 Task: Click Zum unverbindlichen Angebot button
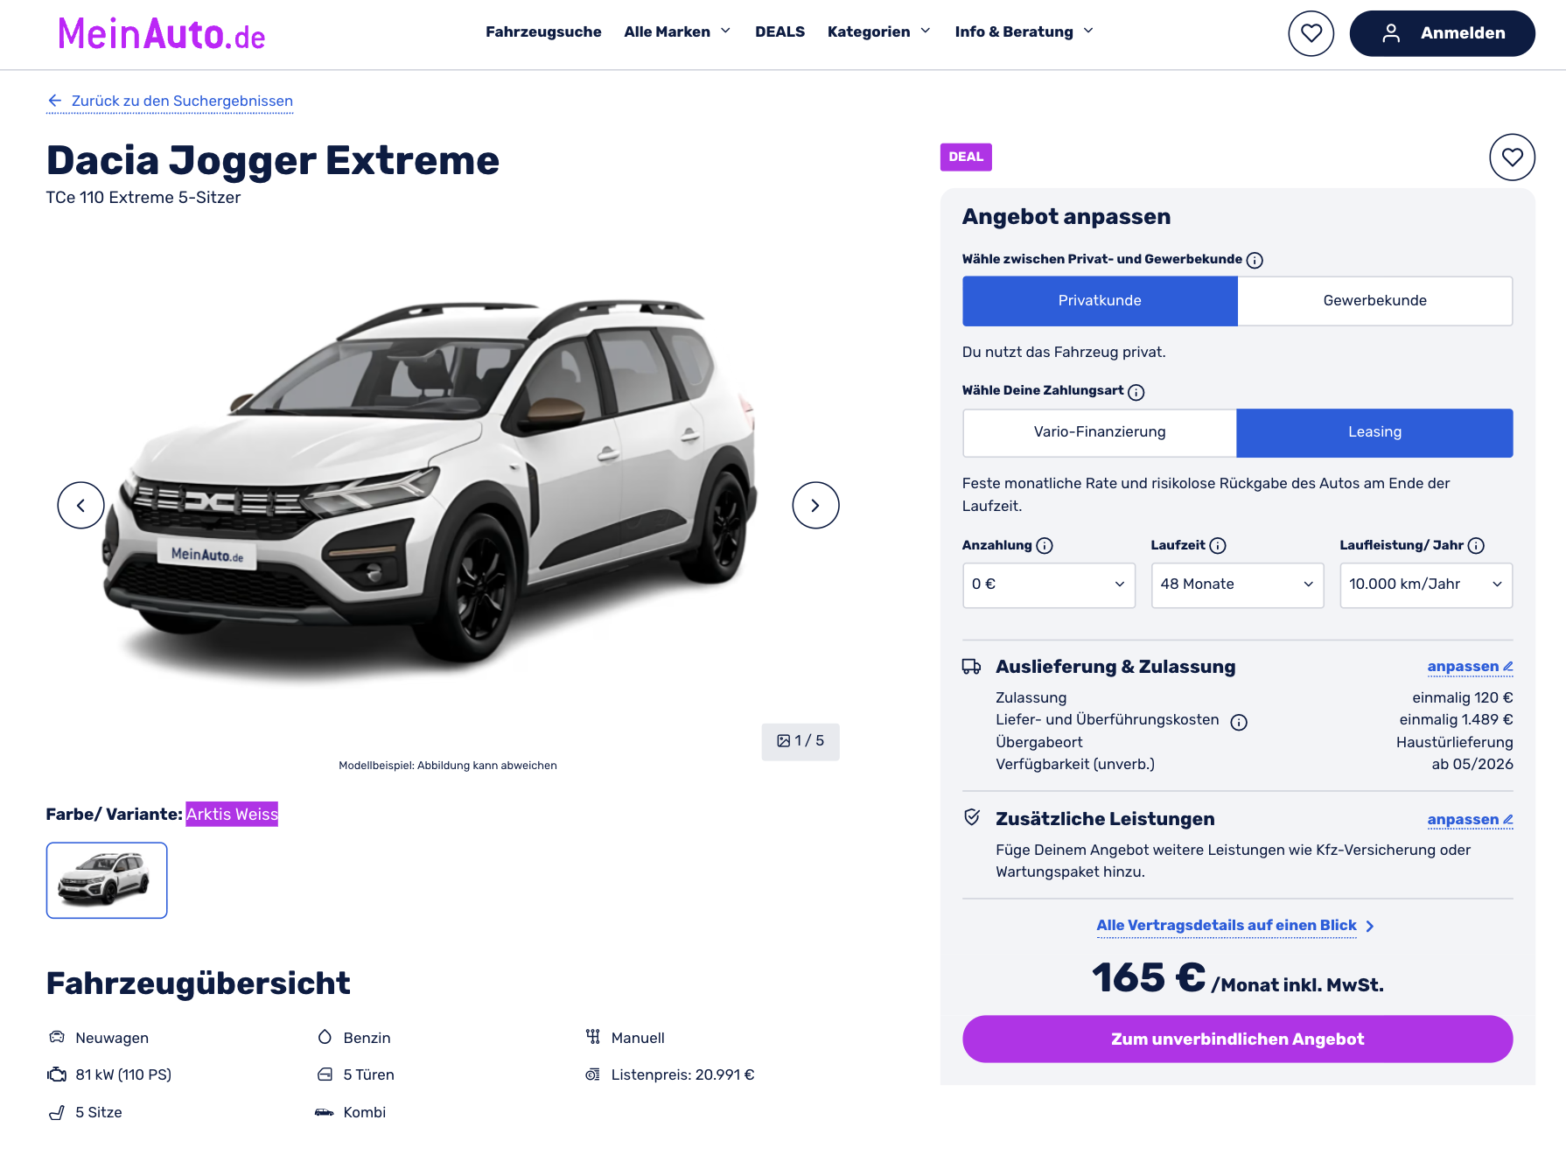[1237, 1039]
